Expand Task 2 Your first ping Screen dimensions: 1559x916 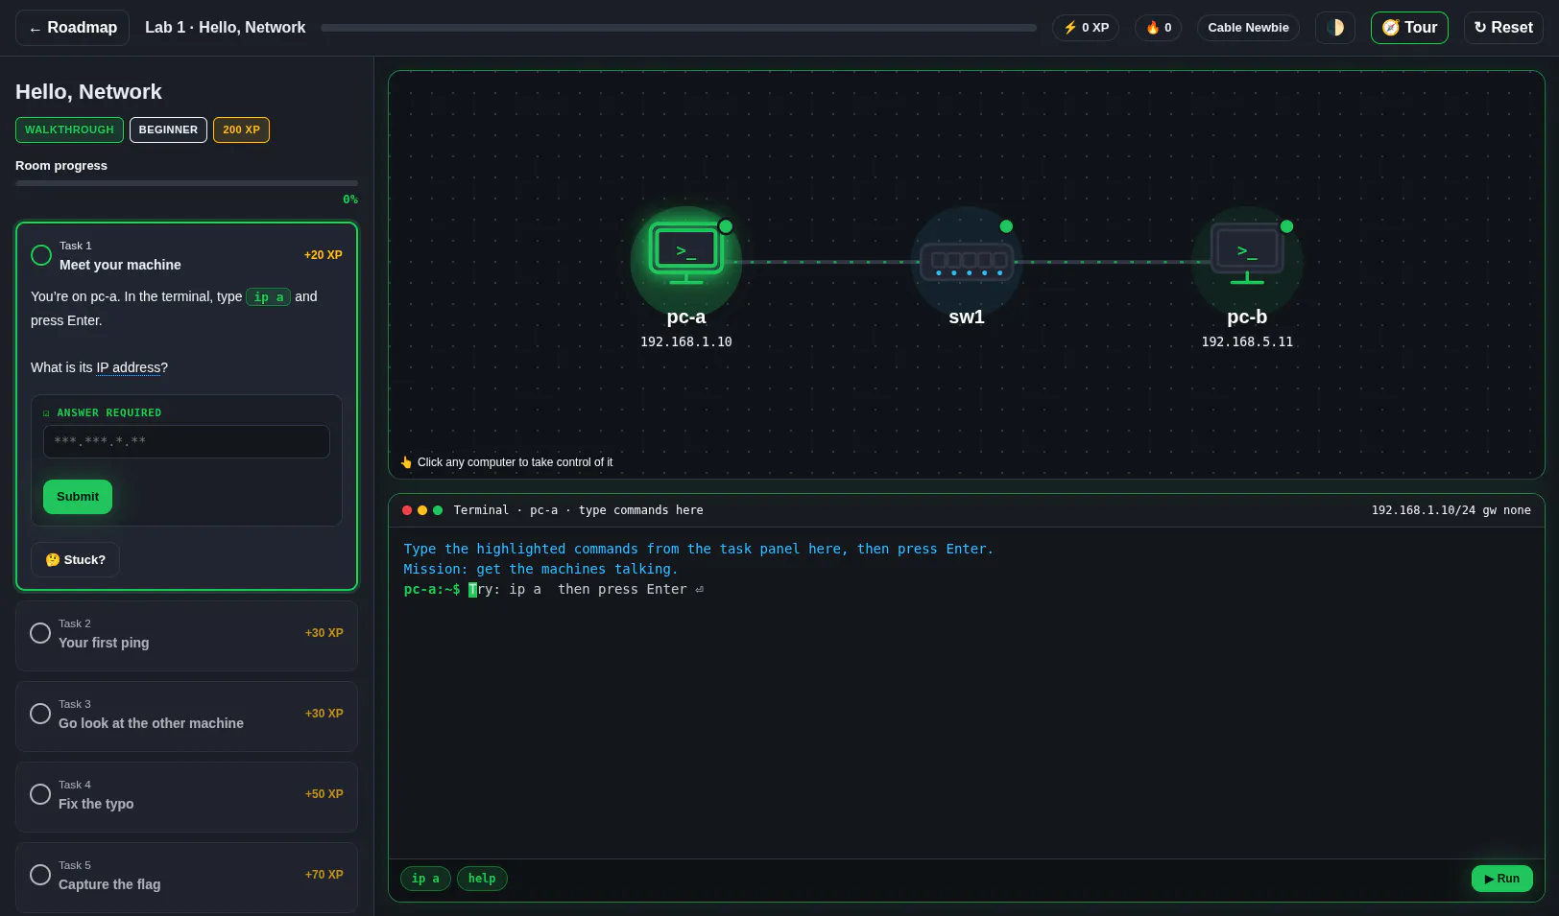pos(186,636)
